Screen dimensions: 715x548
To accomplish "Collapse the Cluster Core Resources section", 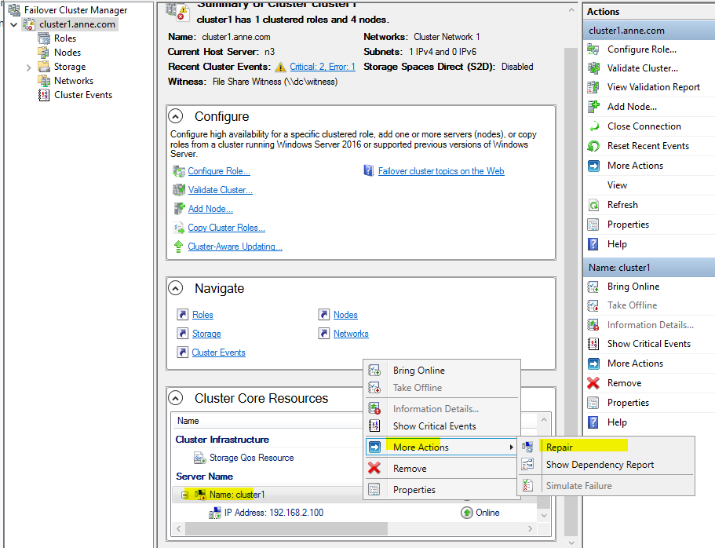I will coord(176,398).
